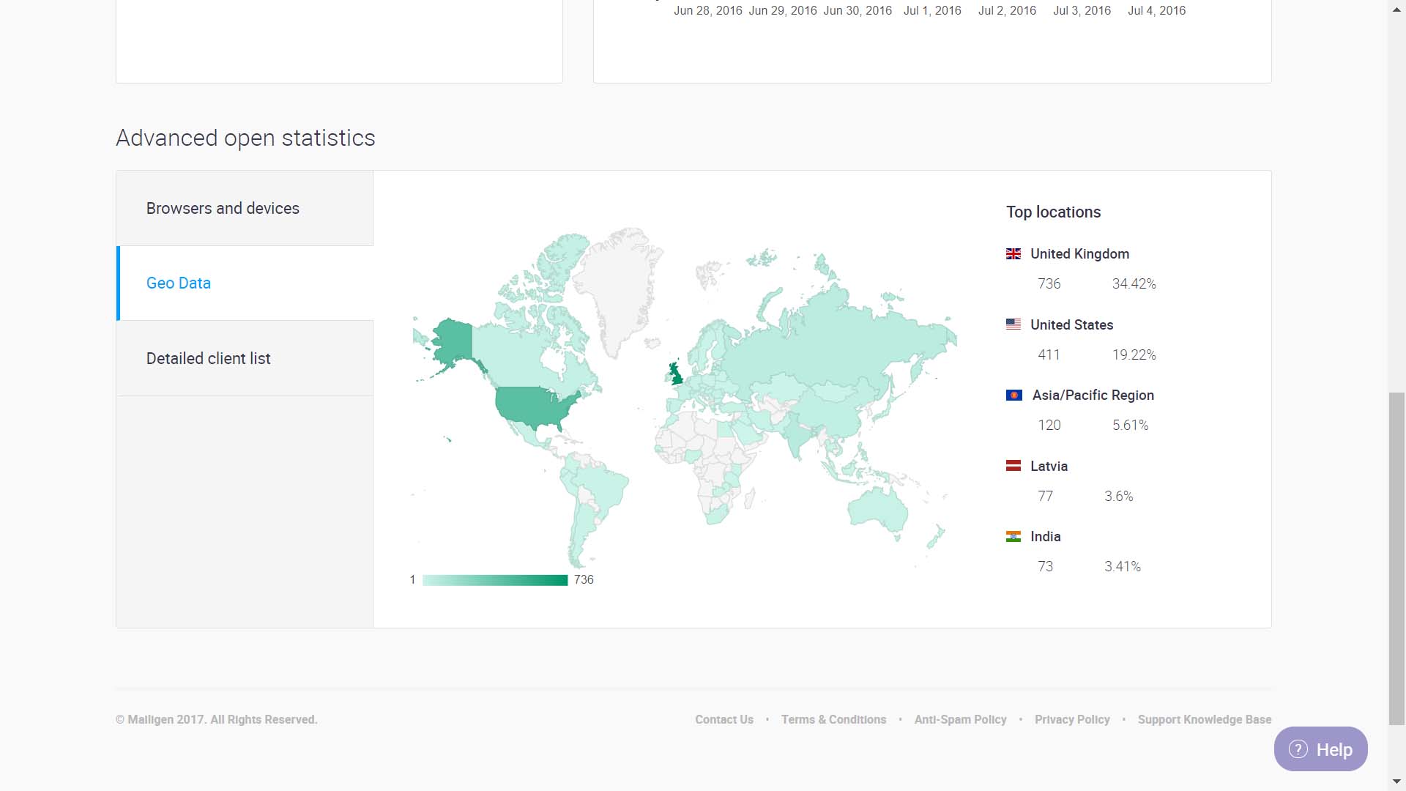Click the scrollbar down arrow
Screen dimensions: 1406x791
1396,782
